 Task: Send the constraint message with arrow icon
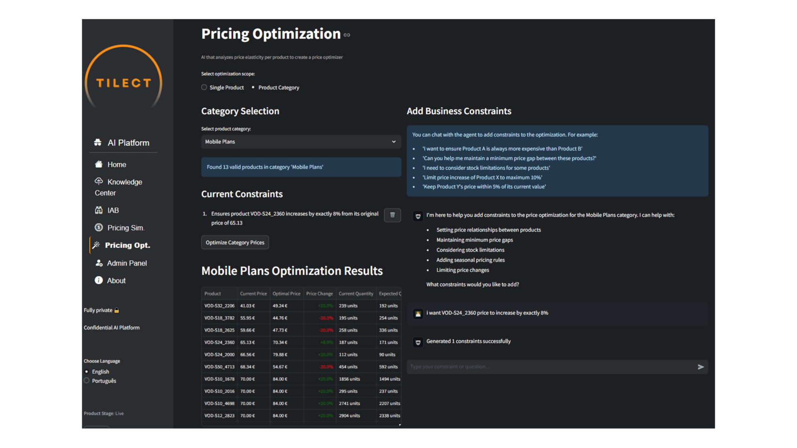point(701,367)
